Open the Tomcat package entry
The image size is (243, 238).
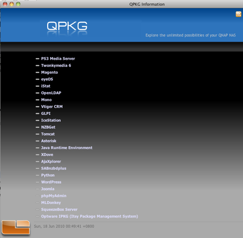[48, 134]
